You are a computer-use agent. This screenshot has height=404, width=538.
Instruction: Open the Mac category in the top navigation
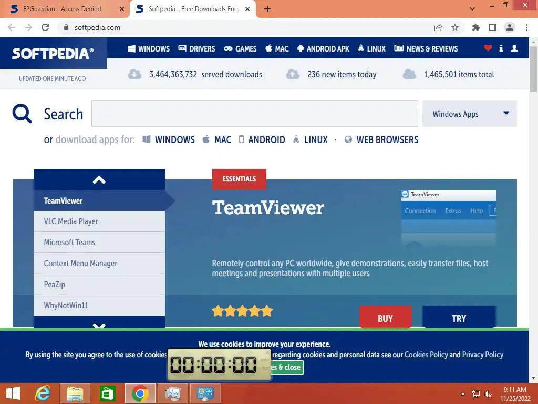(277, 49)
